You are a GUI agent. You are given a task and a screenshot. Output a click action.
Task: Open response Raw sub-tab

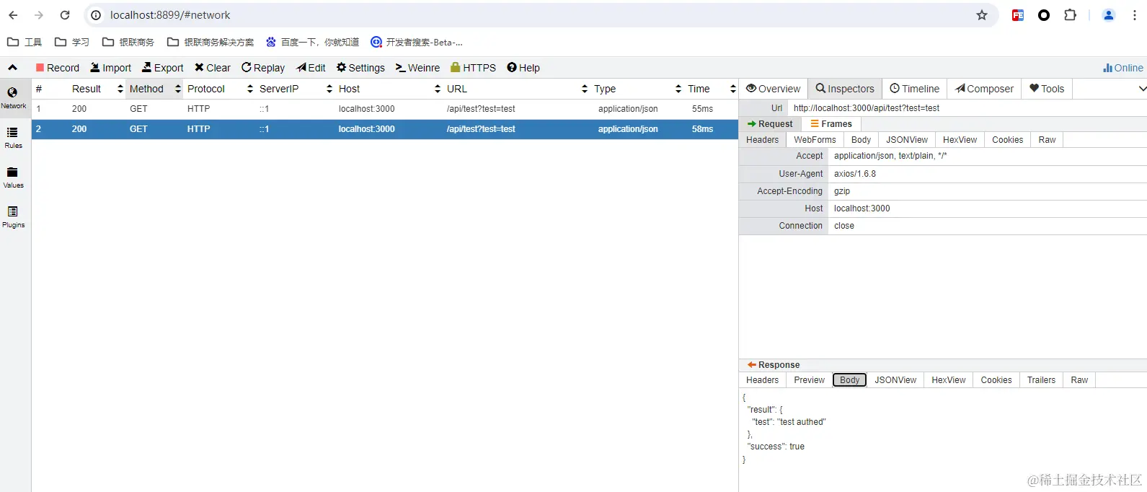point(1079,380)
